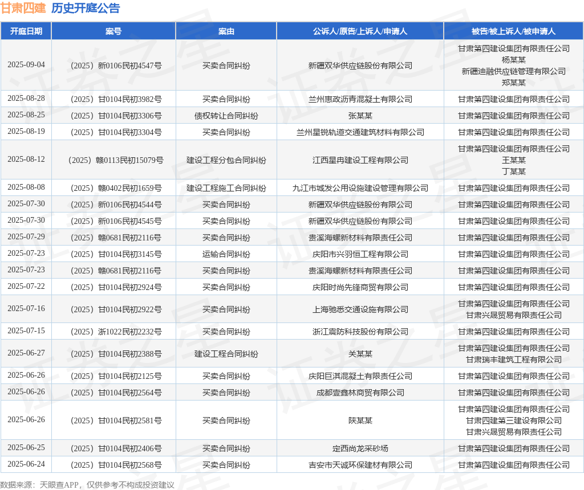Click date cell 2025-08-12
Viewport: 584px width, 490px height.
[26, 159]
